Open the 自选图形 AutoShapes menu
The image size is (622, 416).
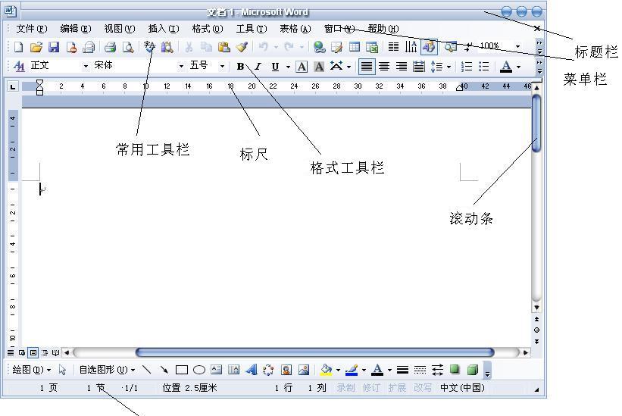pyautogui.click(x=107, y=370)
